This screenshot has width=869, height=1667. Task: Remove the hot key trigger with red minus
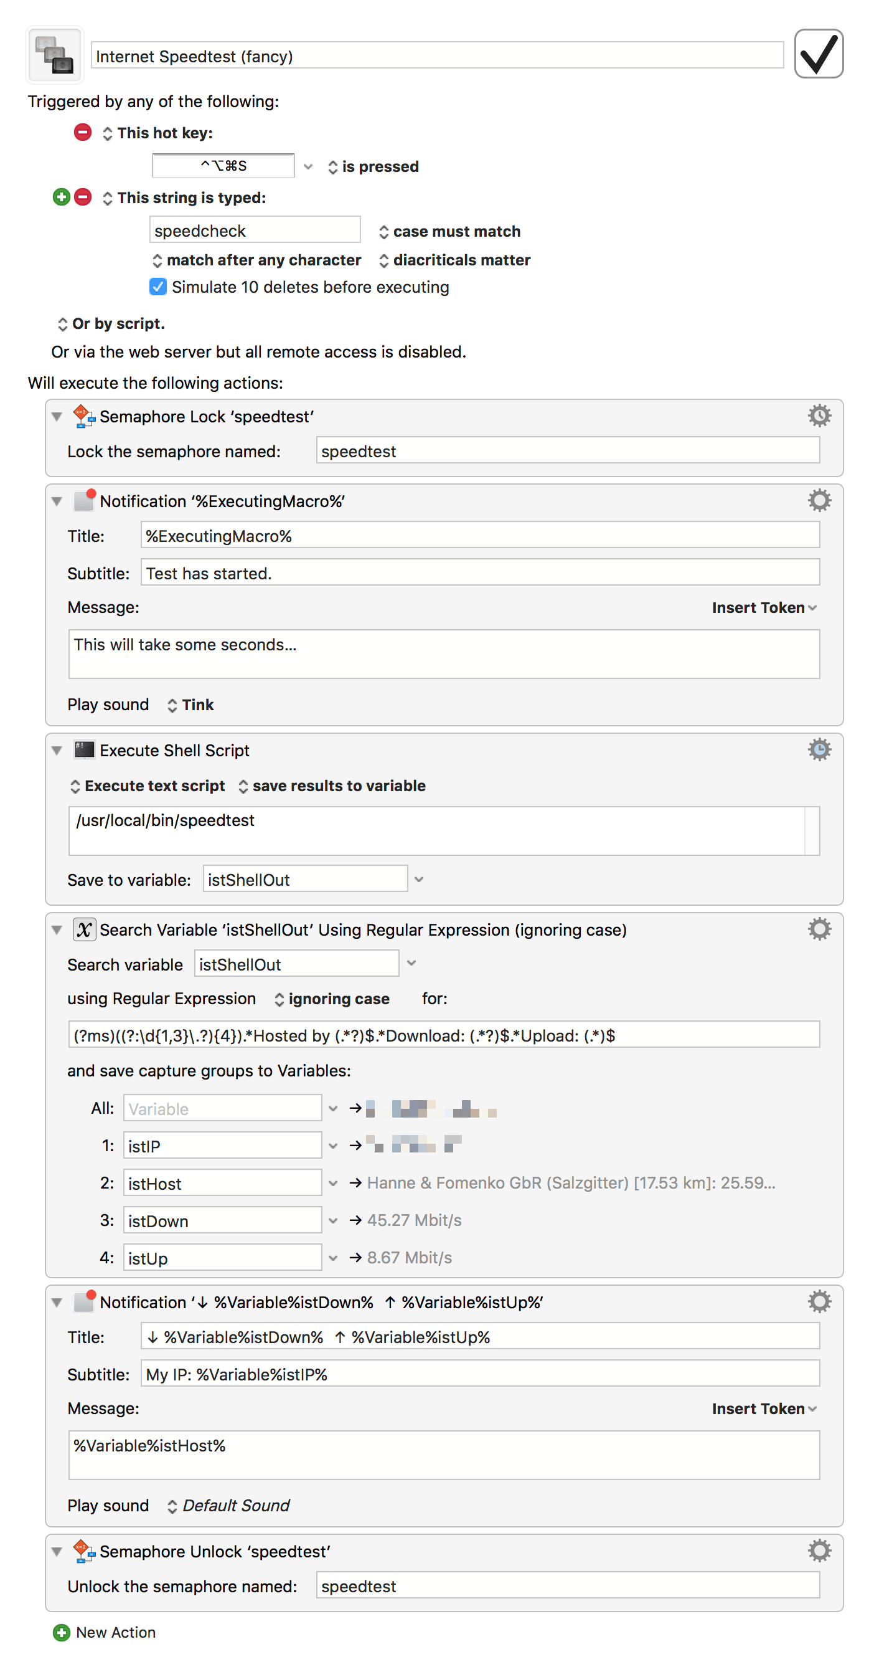coord(82,133)
